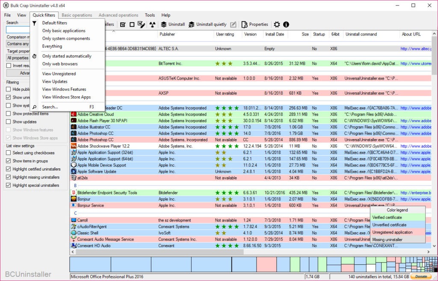
Task: Open the All properties target dropdown
Action: pyautogui.click(x=18, y=58)
